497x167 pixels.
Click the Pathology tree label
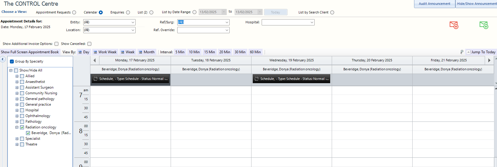click(34, 122)
